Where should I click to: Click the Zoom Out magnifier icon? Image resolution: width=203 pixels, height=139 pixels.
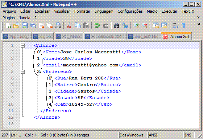click(145, 25)
